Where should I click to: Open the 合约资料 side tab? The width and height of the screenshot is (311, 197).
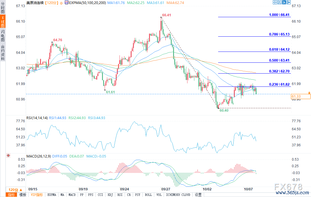[3, 52]
